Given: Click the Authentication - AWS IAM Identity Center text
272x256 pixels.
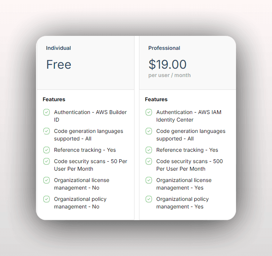Looking at the screenshot, I should [189, 116].
